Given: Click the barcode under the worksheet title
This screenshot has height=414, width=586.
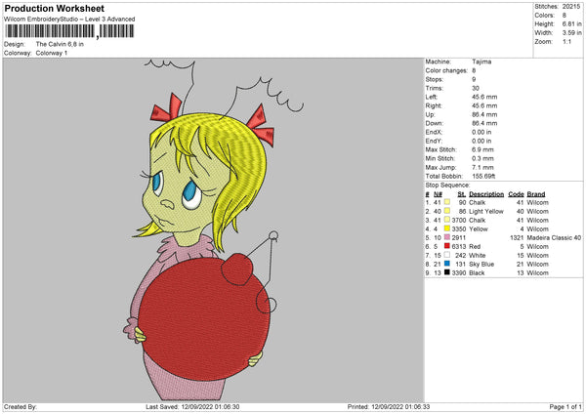Looking at the screenshot, I should (x=70, y=31).
